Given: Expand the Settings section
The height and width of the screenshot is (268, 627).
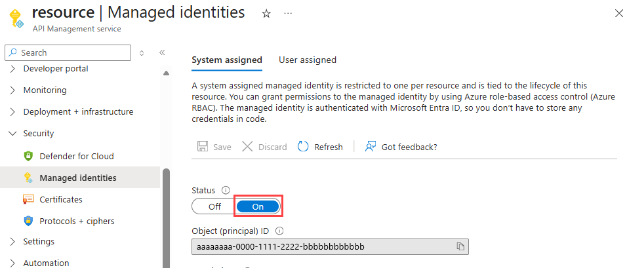Looking at the screenshot, I should (13, 242).
